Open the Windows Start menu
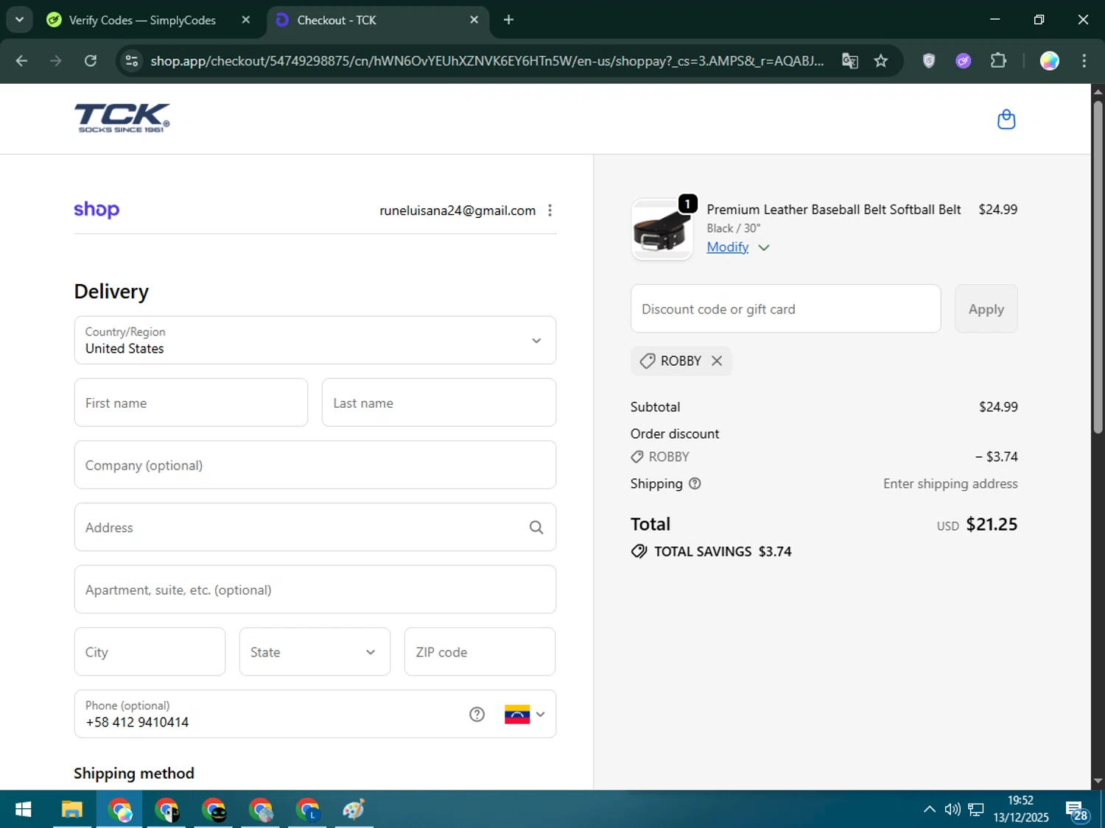The height and width of the screenshot is (828, 1105). (23, 810)
